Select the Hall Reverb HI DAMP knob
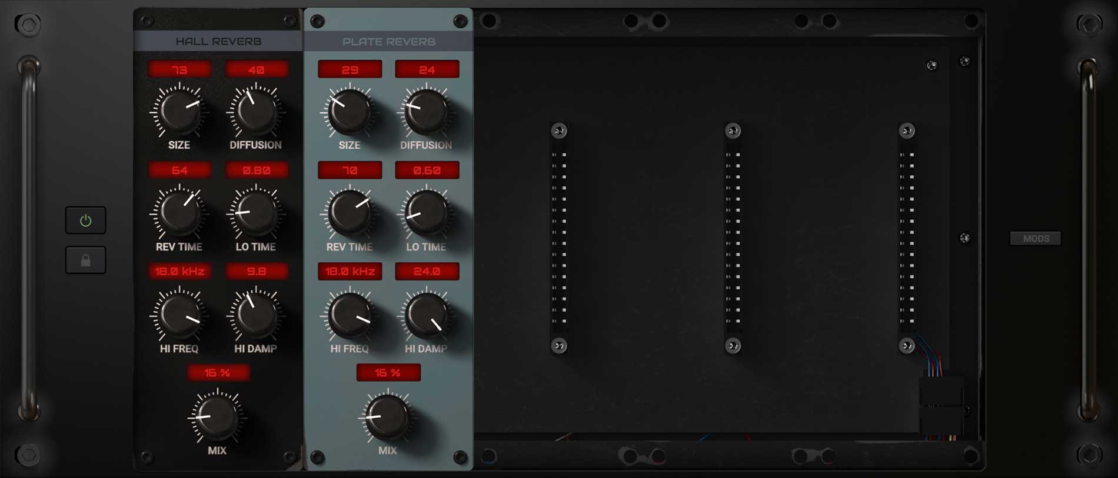Screen dimensions: 1118x478 click(x=255, y=315)
